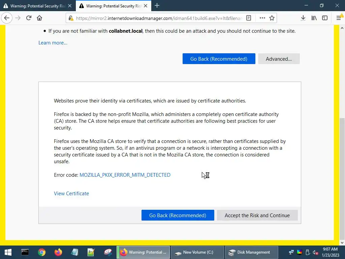This screenshot has width=345, height=259.
Task: Click the scrollbar down arrow
Action: click(342, 243)
